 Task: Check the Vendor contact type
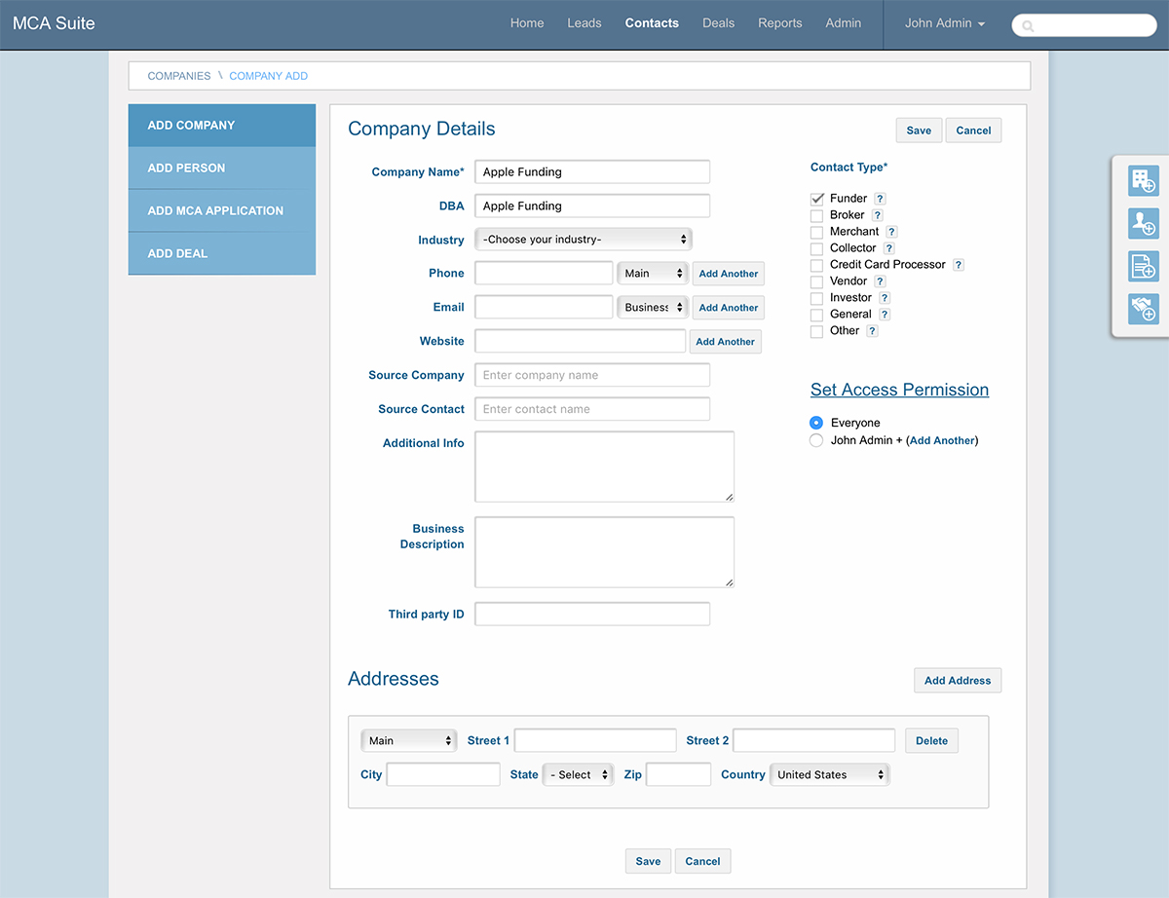click(x=817, y=281)
